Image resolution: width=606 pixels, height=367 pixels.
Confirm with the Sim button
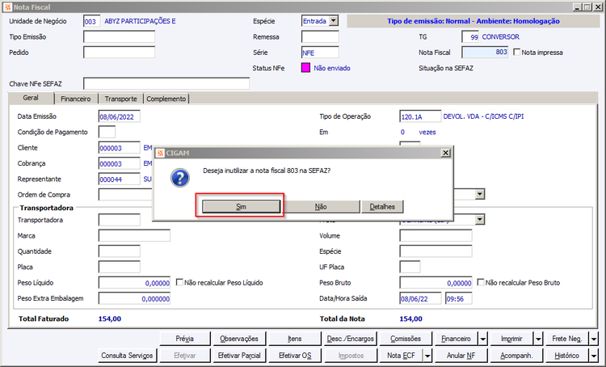pyautogui.click(x=241, y=206)
